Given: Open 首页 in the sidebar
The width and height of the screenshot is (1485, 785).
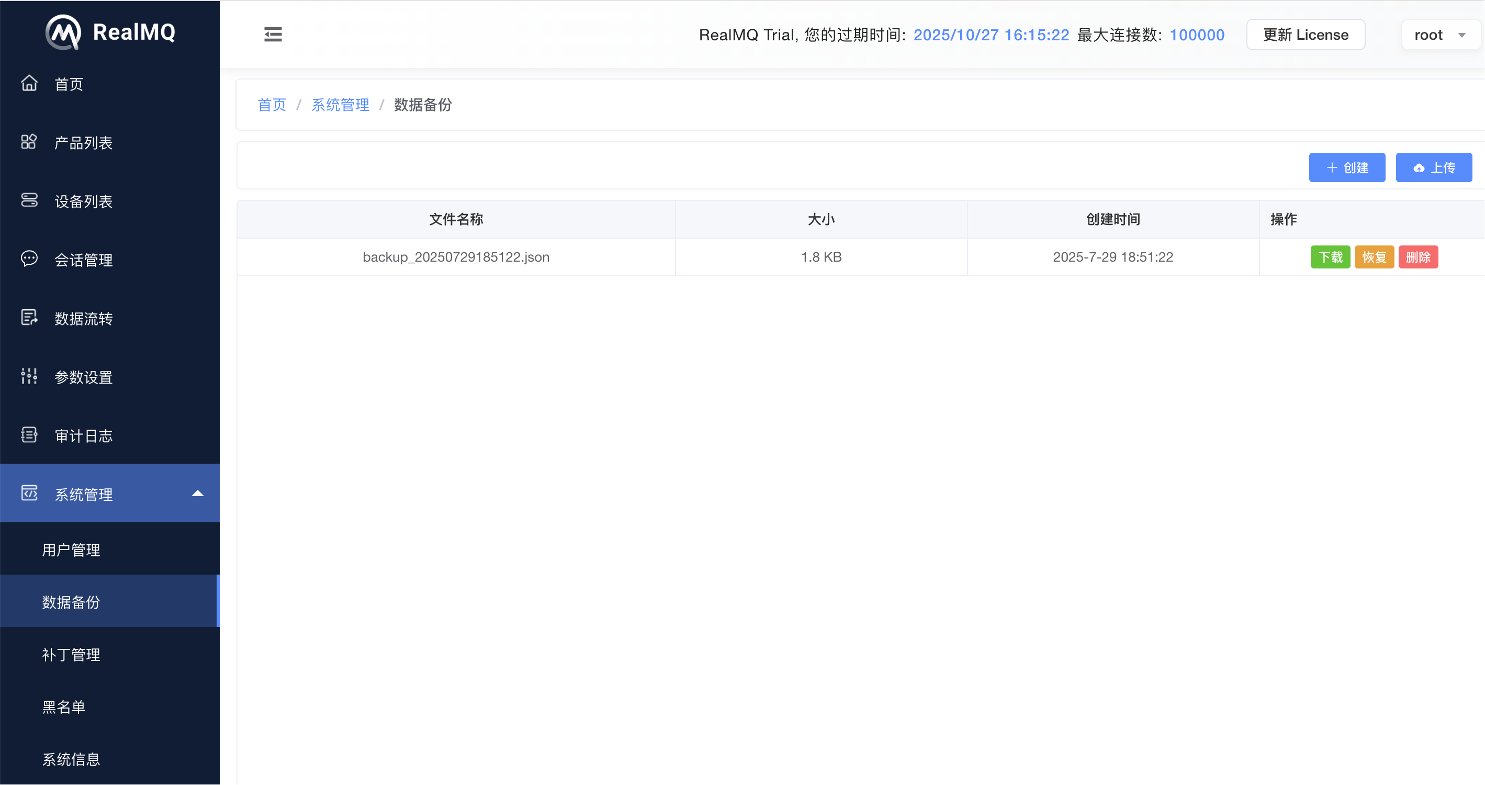Looking at the screenshot, I should pos(109,84).
